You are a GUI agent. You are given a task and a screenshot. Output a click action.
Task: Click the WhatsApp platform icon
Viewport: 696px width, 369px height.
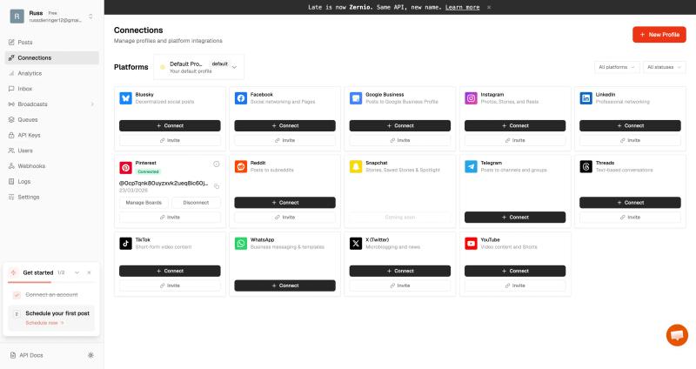(x=241, y=244)
